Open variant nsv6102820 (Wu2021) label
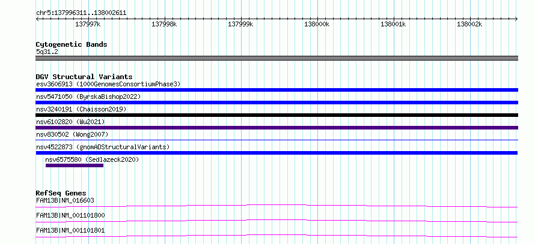The width and height of the screenshot is (535, 244). pyautogui.click(x=70, y=122)
